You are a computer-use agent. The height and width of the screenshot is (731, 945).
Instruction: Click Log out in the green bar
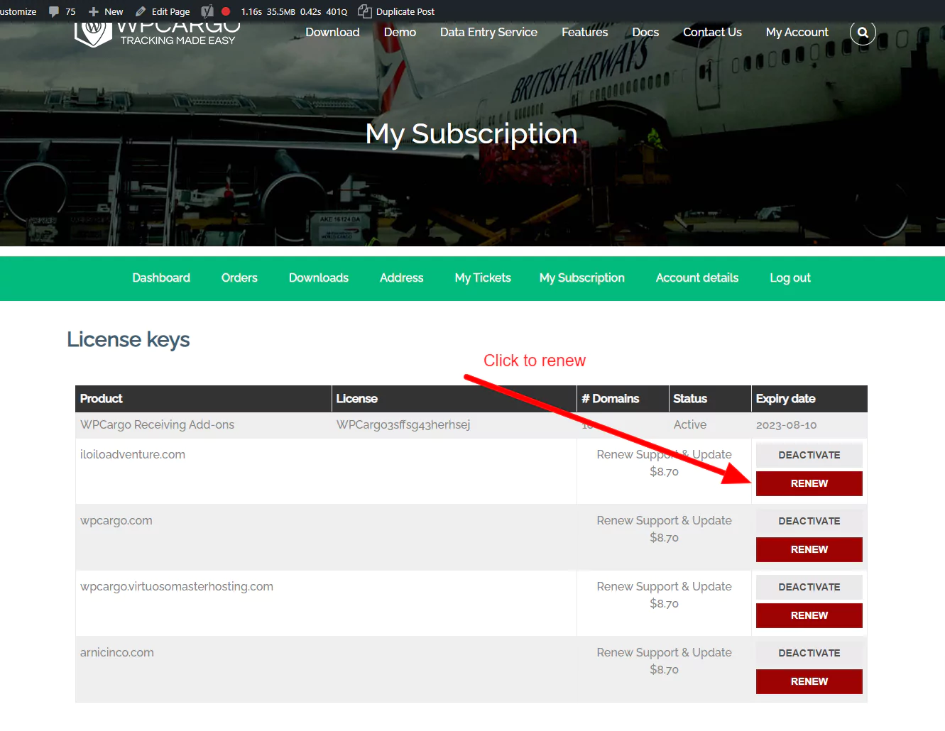pyautogui.click(x=790, y=278)
